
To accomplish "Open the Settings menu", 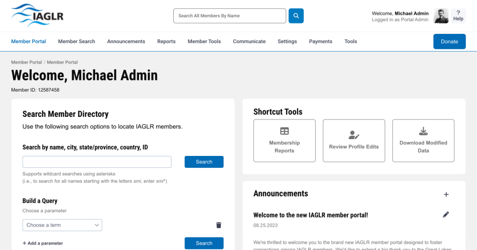I will [287, 42].
